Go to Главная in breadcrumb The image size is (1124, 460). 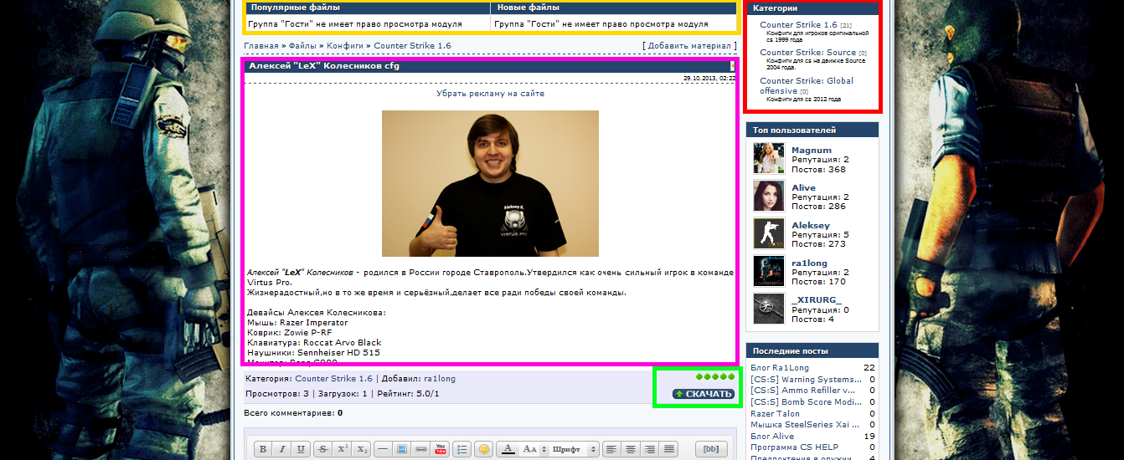coord(261,46)
